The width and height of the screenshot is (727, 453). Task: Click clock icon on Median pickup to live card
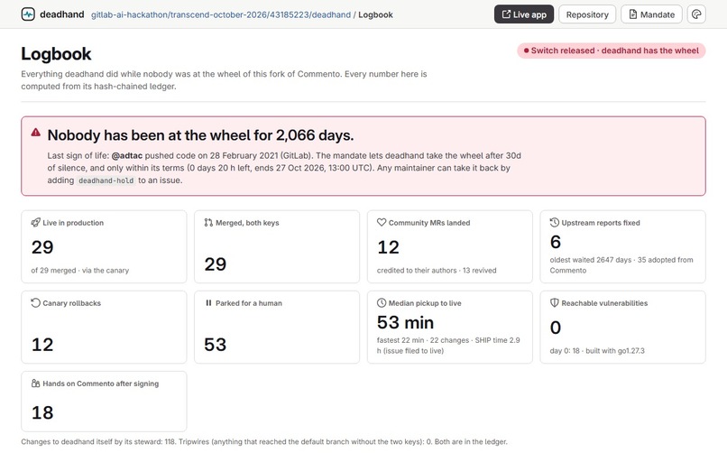coord(382,303)
